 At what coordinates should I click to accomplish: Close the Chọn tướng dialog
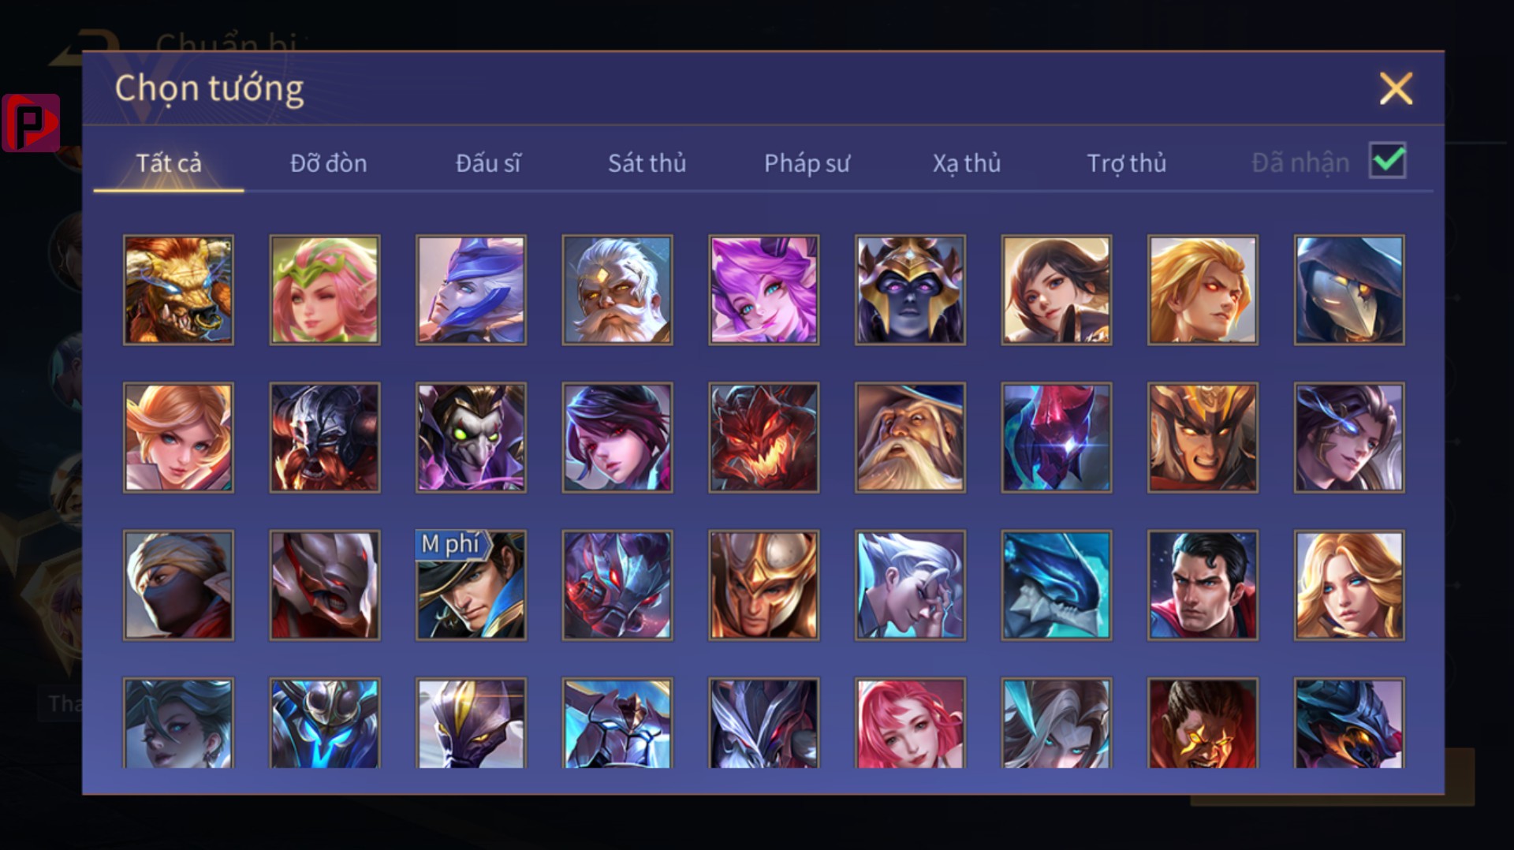pyautogui.click(x=1396, y=88)
